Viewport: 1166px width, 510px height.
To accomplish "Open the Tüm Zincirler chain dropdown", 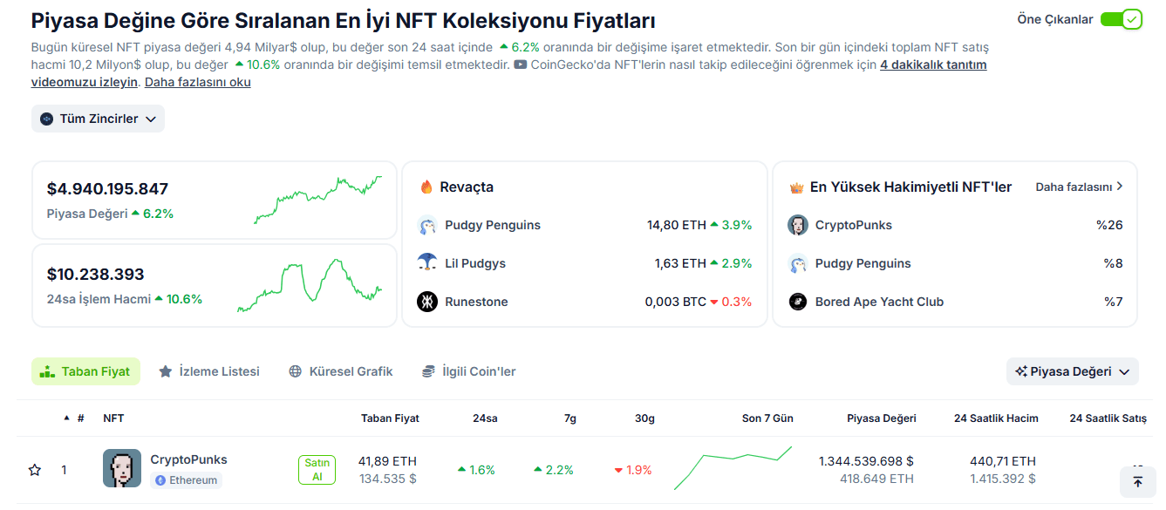I will click(98, 119).
